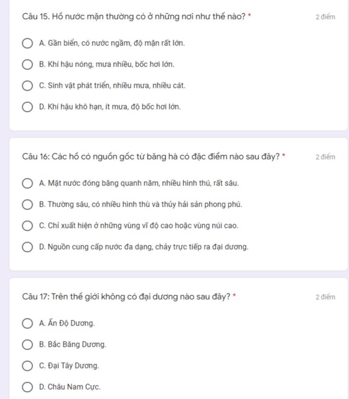The image size is (349, 399).
Task: Click the red required asterisk on Câu 16
Action: click(x=284, y=155)
